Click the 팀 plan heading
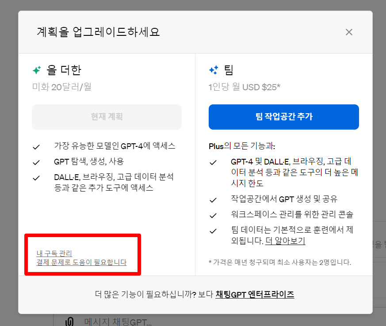This screenshot has height=326, width=386. point(229,70)
